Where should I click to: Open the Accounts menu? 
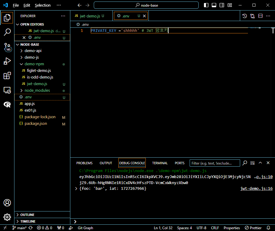(7, 203)
